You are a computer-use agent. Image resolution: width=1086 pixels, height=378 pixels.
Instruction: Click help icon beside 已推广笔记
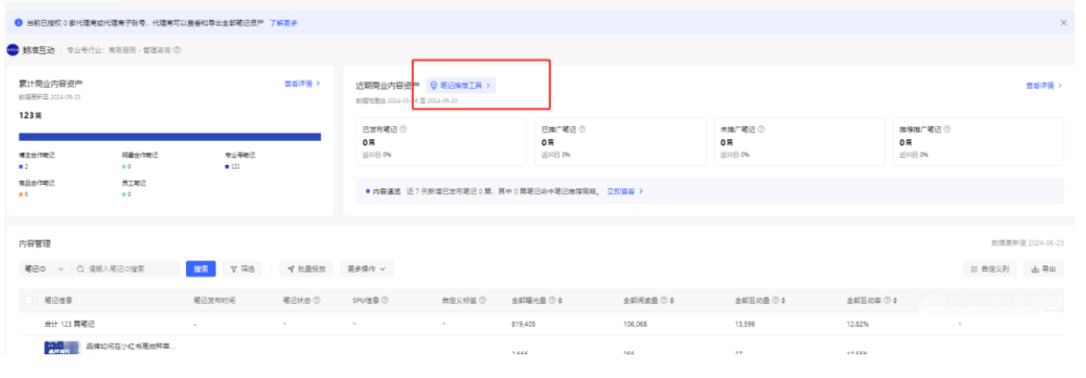coord(582,129)
